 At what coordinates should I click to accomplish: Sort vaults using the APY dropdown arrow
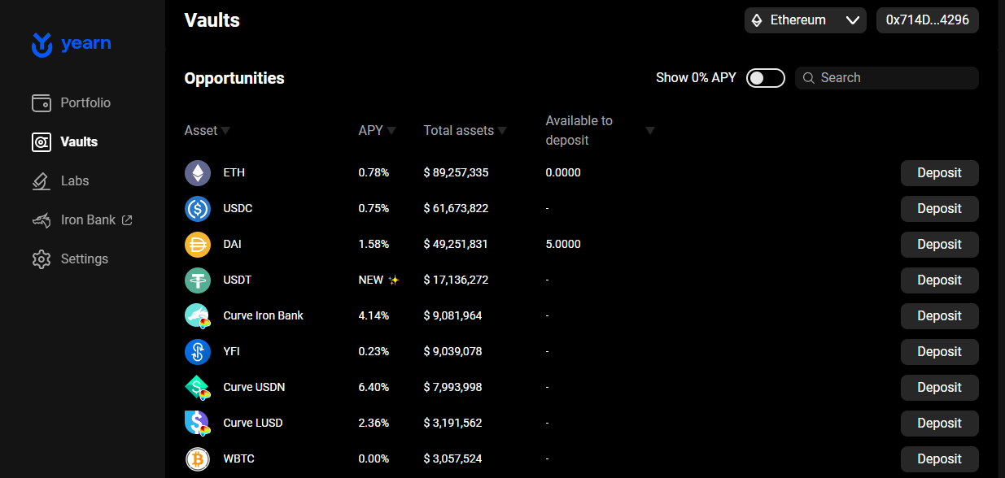tap(391, 130)
